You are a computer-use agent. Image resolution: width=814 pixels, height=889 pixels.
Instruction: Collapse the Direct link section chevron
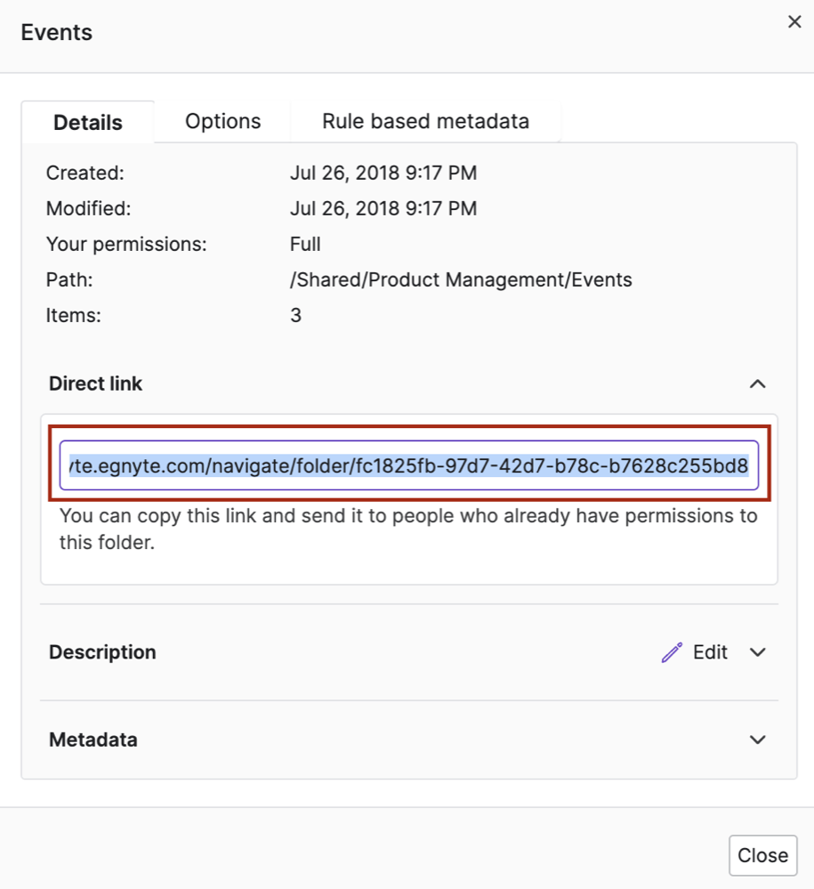point(757,384)
